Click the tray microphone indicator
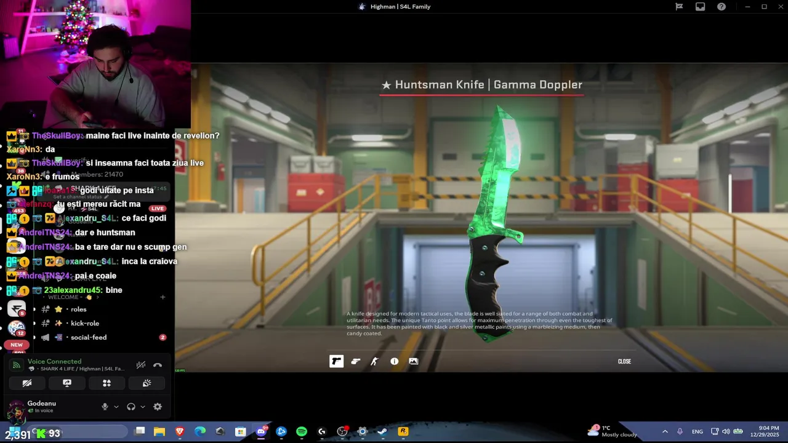The height and width of the screenshot is (443, 788). pyautogui.click(x=680, y=432)
